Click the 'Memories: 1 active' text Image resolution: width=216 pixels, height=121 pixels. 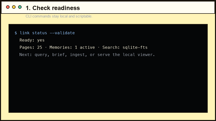click(x=72, y=47)
